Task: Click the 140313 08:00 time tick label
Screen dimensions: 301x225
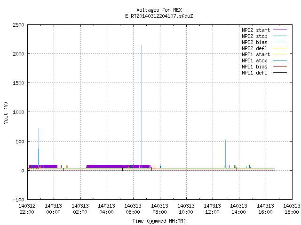Action: (x=160, y=209)
